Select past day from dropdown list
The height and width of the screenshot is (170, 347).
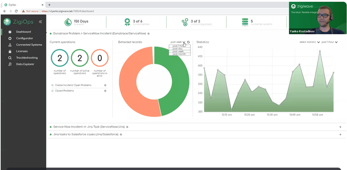coord(179,49)
